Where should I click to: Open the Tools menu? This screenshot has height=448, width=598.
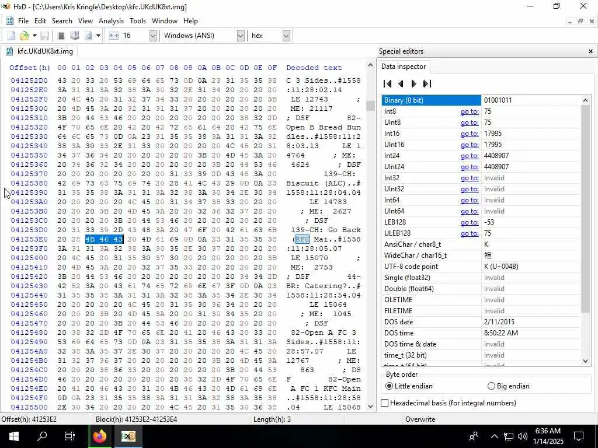(x=138, y=21)
